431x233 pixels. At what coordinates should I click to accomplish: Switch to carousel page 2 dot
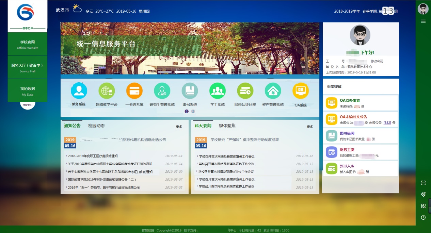point(193,111)
